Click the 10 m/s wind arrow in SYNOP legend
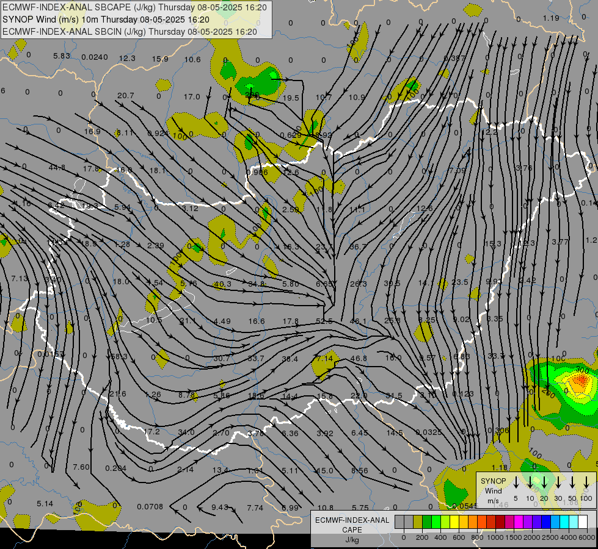 (x=530, y=483)
